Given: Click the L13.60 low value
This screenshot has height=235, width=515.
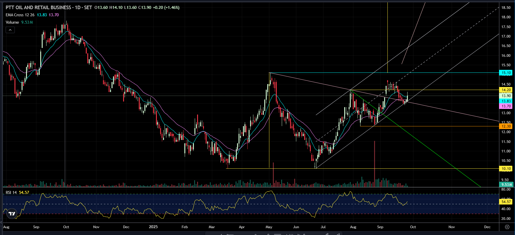Looking at the screenshot, I should point(130,7).
